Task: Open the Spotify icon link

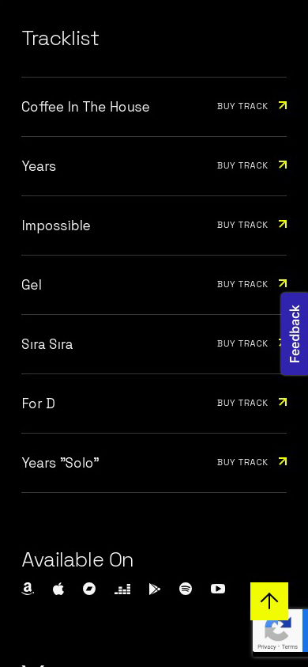Action: click(186, 589)
